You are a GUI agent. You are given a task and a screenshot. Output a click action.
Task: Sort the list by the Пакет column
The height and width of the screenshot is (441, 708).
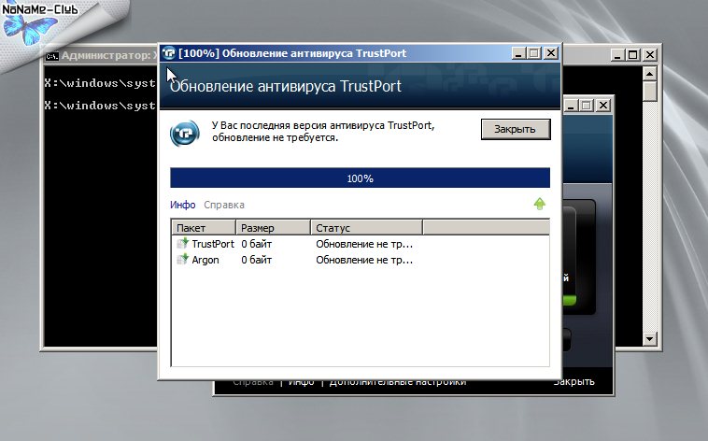click(x=203, y=227)
